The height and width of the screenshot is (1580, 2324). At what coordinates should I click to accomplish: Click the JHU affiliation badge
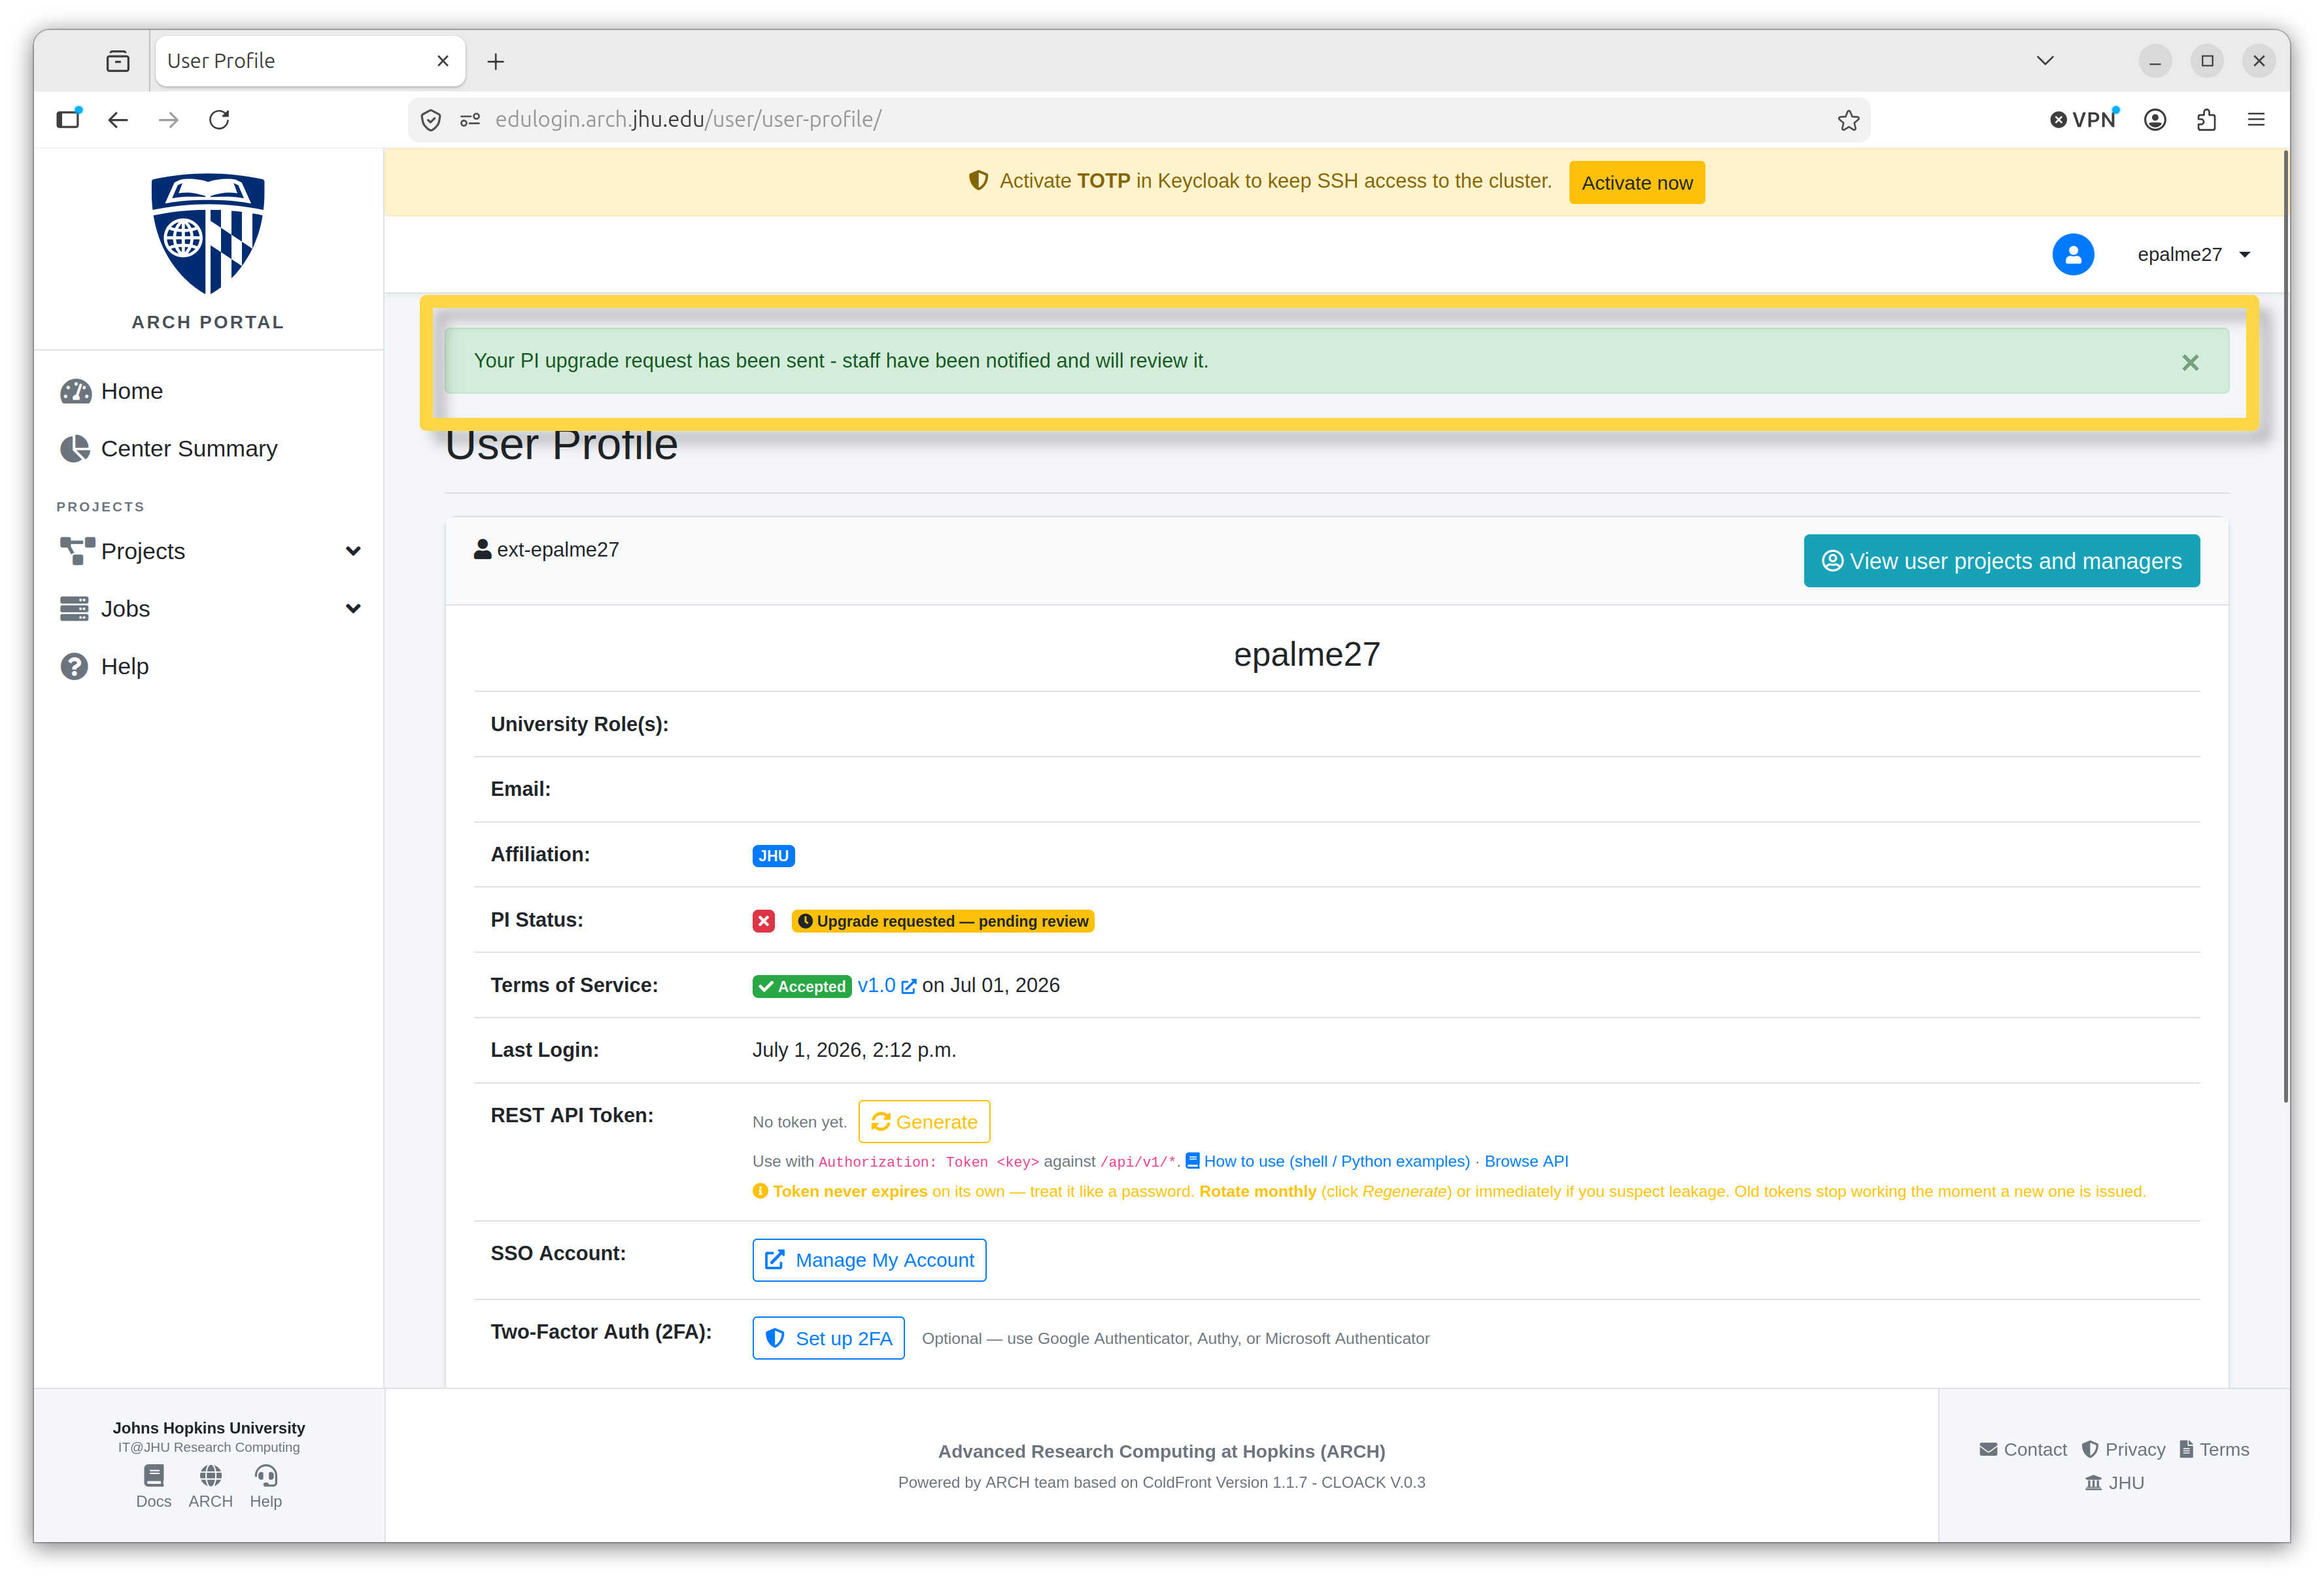click(x=773, y=856)
